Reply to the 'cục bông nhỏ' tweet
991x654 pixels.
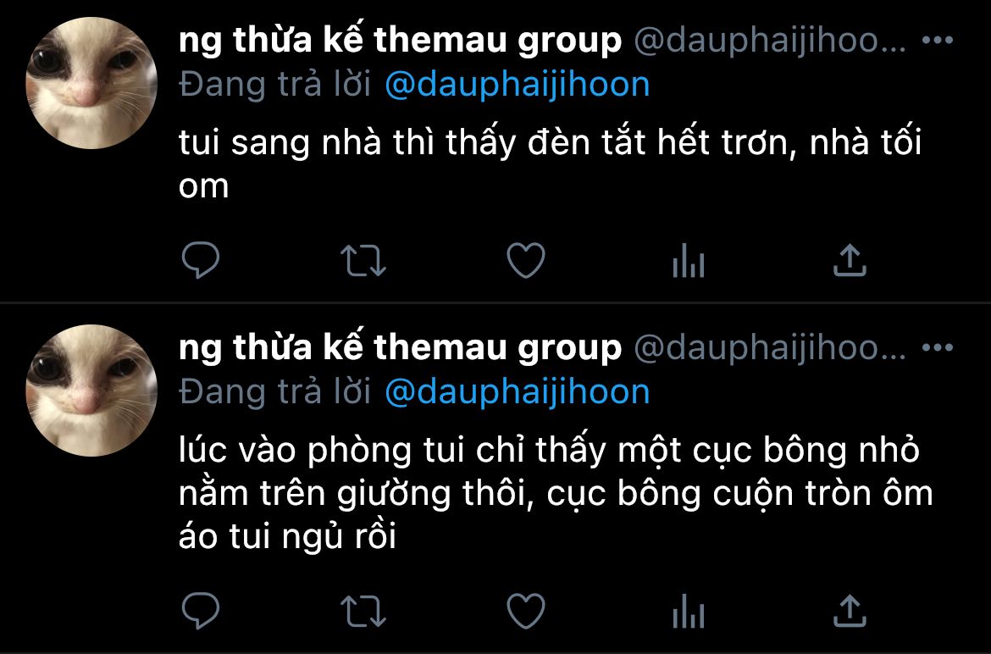coord(201,611)
